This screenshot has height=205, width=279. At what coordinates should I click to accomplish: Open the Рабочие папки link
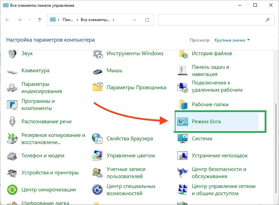[210, 105]
